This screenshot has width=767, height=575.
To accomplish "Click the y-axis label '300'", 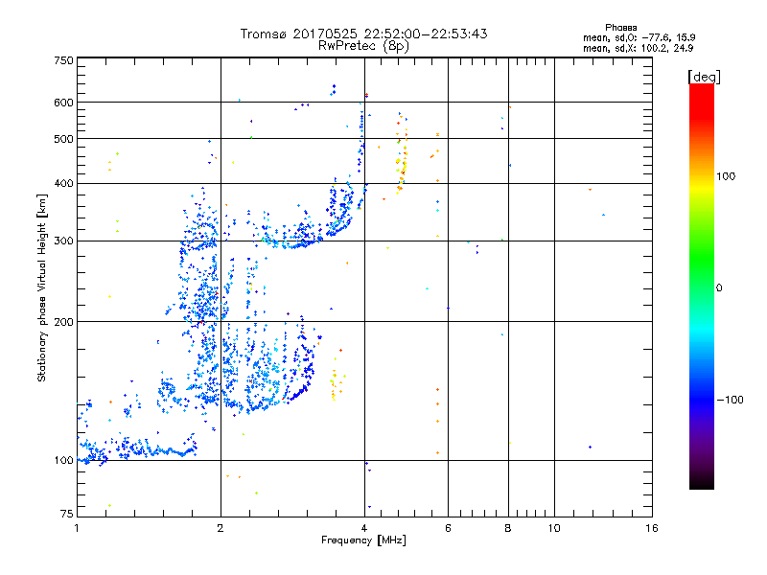I will click(x=63, y=241).
